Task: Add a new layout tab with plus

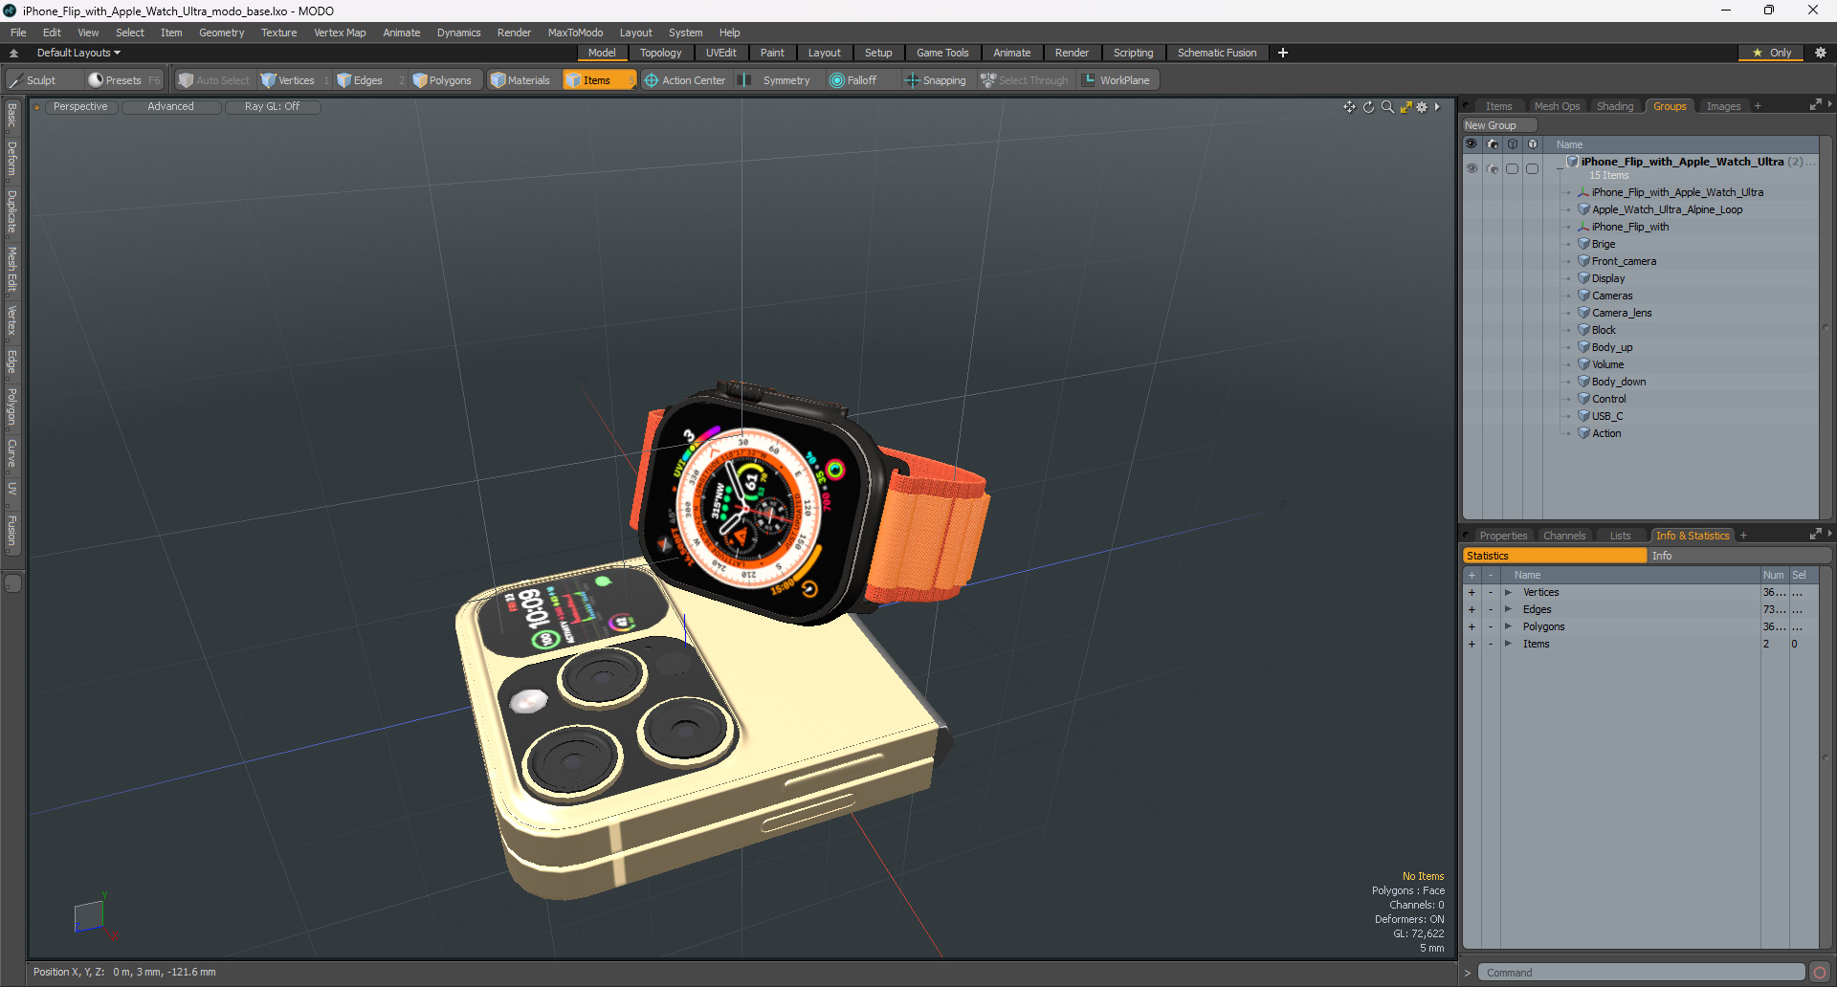Action: tap(1283, 53)
